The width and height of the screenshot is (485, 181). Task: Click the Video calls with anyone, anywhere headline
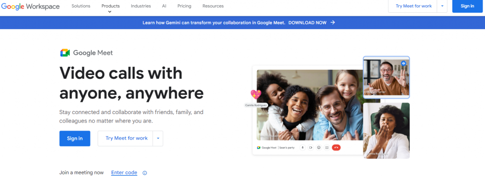pos(132,83)
